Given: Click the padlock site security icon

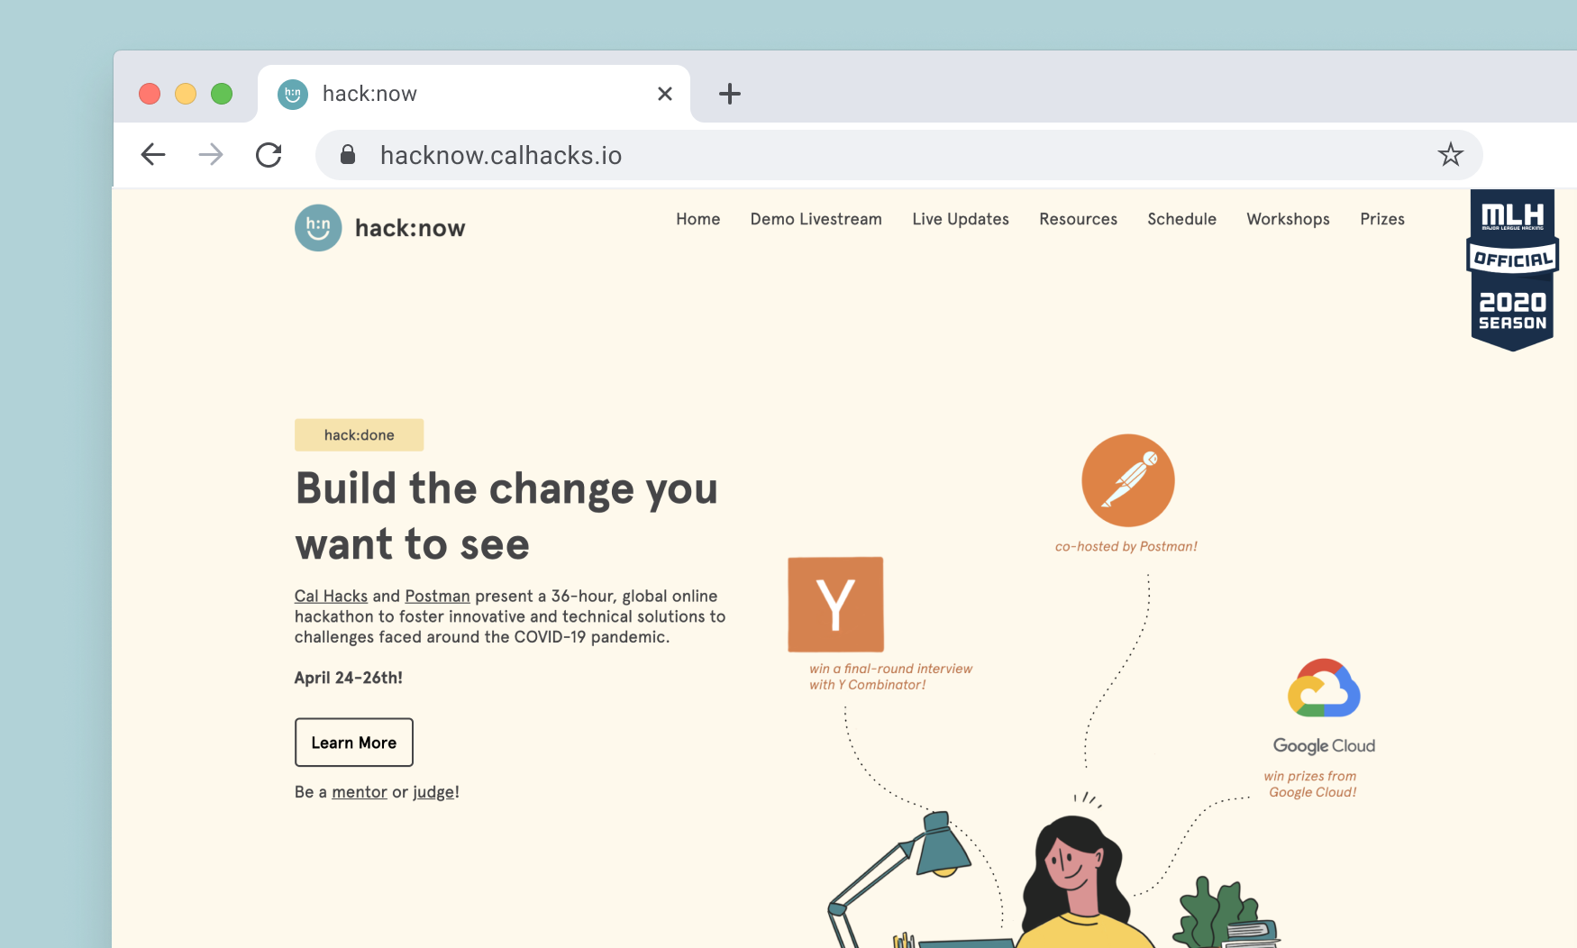Looking at the screenshot, I should 348,155.
